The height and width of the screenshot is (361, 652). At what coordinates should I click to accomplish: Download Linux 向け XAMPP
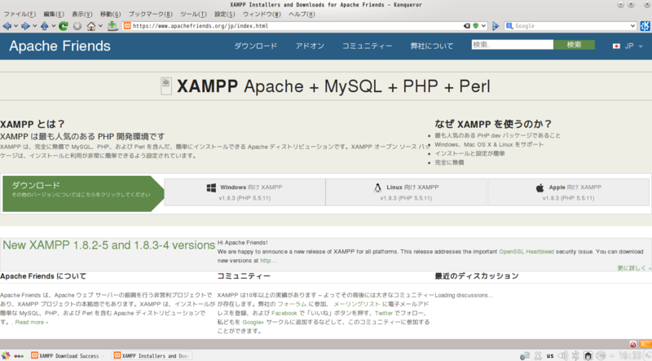[x=406, y=192]
